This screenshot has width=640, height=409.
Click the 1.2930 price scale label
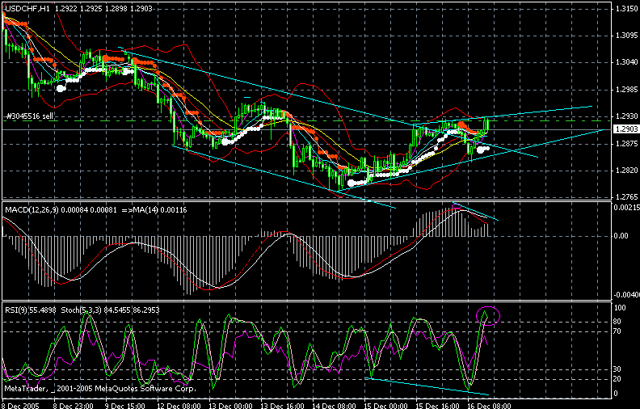click(x=624, y=116)
